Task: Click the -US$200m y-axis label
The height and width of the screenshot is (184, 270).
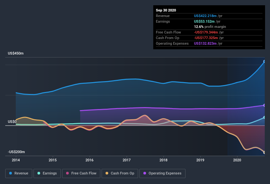Action: coord(16,152)
